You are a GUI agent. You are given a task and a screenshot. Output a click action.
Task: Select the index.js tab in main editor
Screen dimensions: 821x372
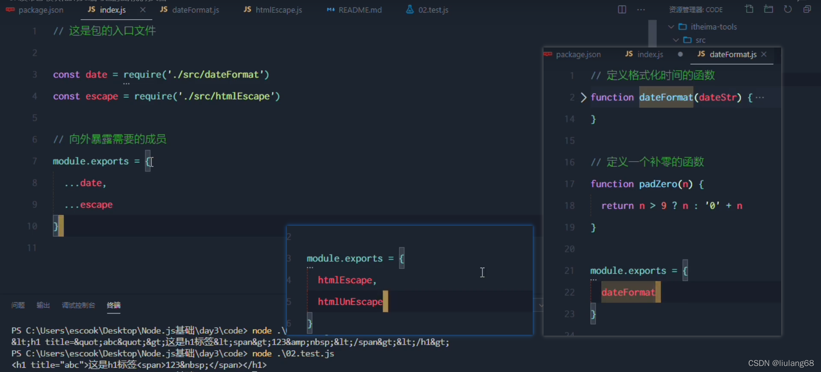(x=107, y=10)
